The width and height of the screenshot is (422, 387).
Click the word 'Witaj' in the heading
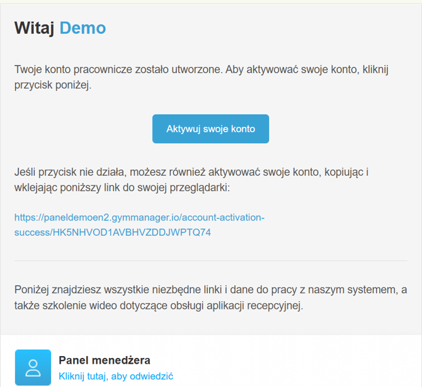(x=35, y=28)
